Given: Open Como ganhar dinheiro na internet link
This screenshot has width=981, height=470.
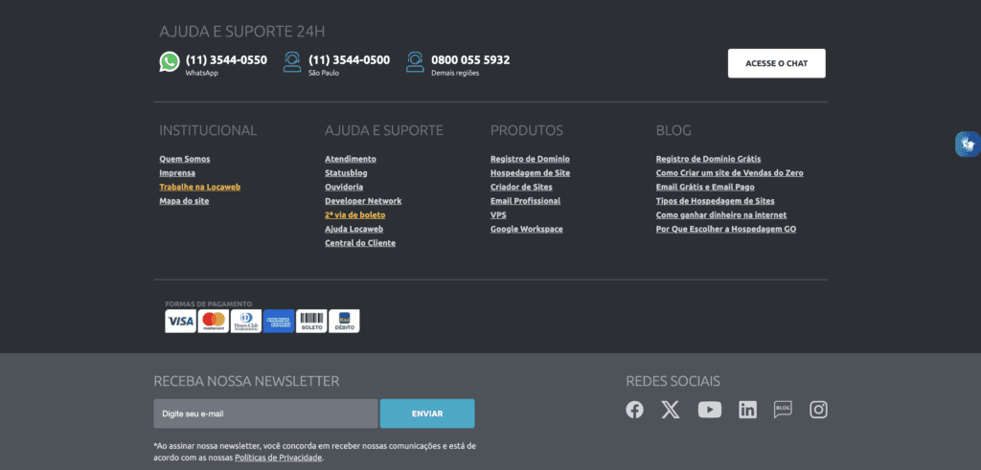Looking at the screenshot, I should click(721, 215).
